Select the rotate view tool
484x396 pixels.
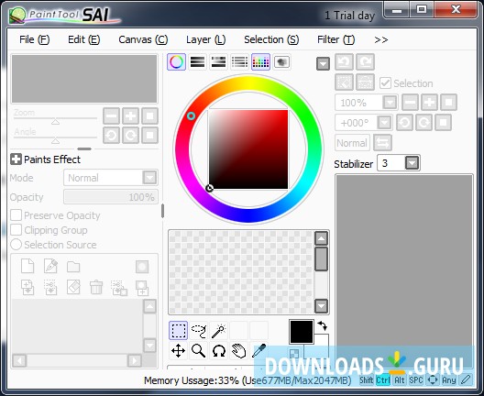point(219,351)
